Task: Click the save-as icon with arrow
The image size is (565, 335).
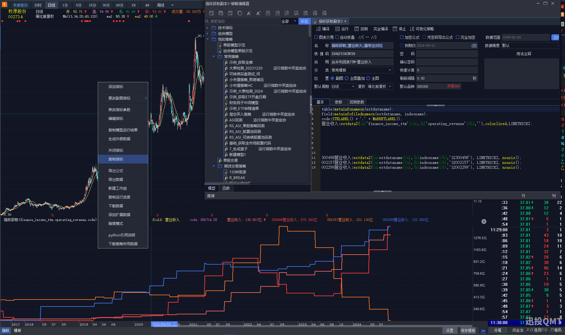Action: (x=230, y=13)
